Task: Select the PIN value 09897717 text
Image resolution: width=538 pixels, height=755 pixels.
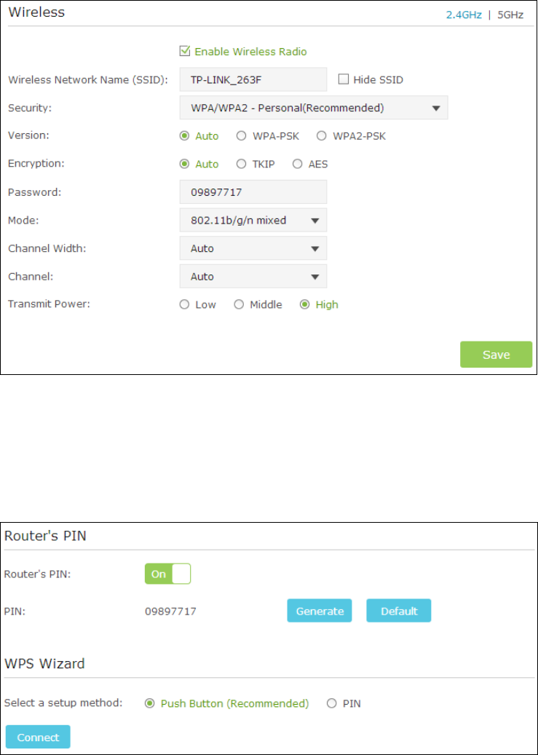Action: click(x=170, y=612)
